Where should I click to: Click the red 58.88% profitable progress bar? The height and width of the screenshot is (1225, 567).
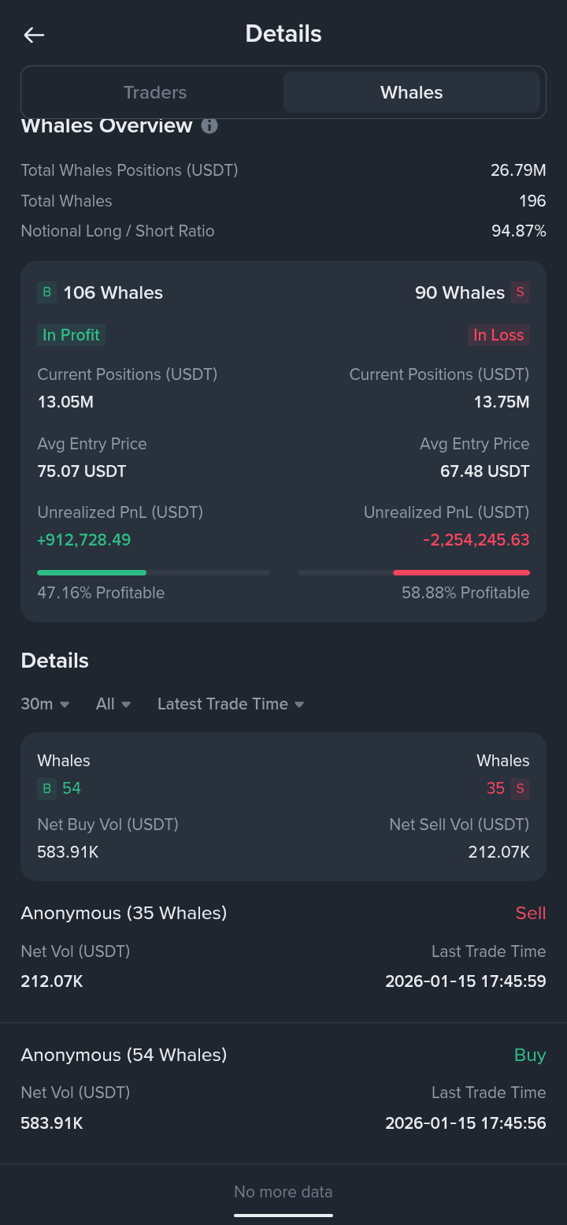point(461,572)
